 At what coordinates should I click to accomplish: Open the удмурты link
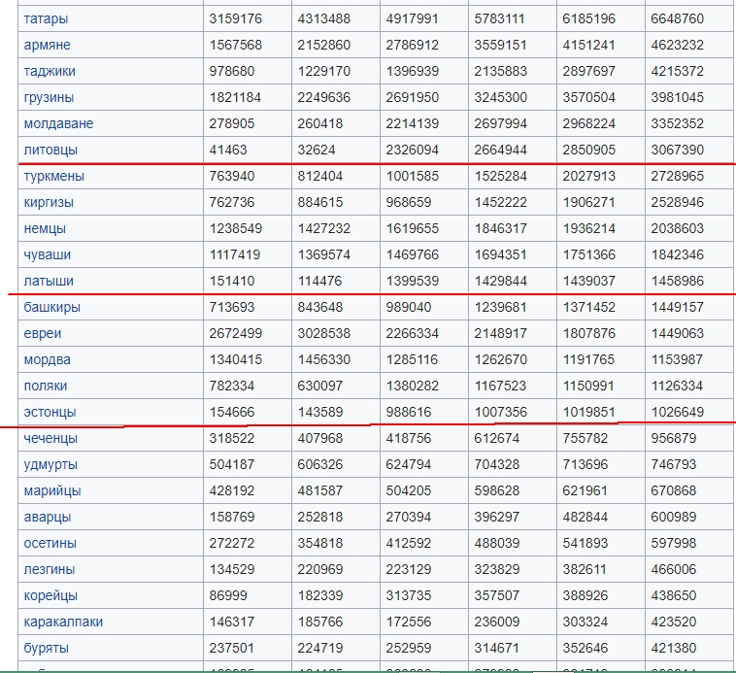pyautogui.click(x=50, y=465)
